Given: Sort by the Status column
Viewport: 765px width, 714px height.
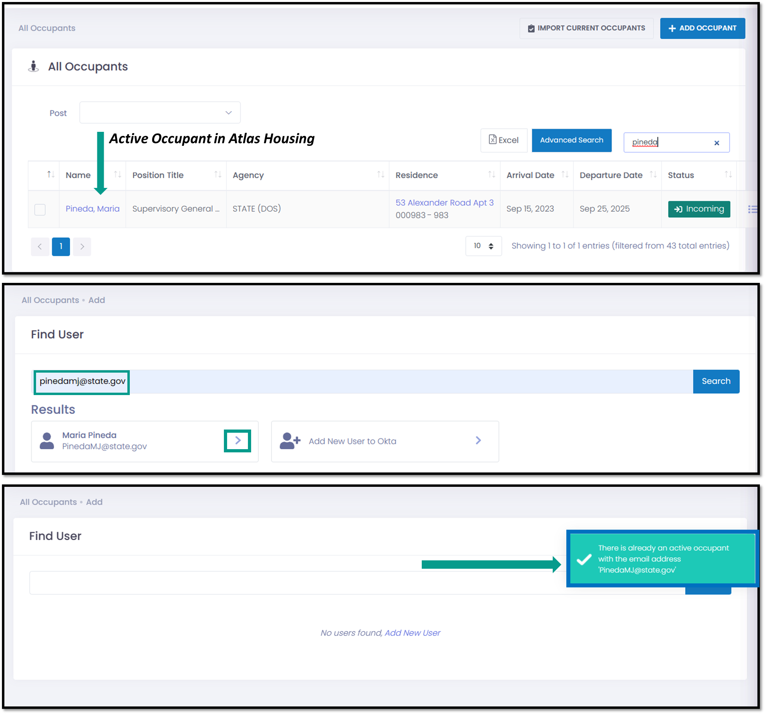Looking at the screenshot, I should click(699, 175).
